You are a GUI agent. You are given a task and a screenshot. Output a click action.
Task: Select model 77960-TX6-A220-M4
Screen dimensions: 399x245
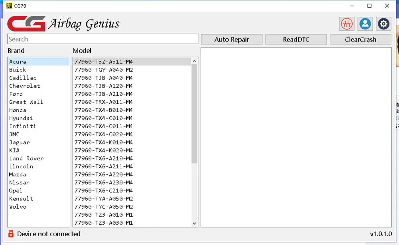pos(132,174)
